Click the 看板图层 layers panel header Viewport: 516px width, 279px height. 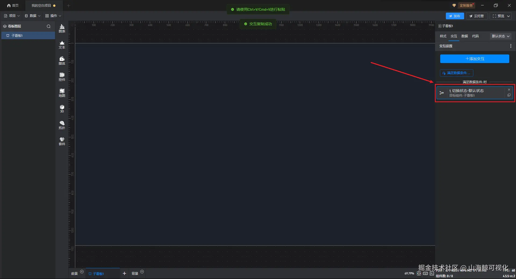pyautogui.click(x=15, y=26)
